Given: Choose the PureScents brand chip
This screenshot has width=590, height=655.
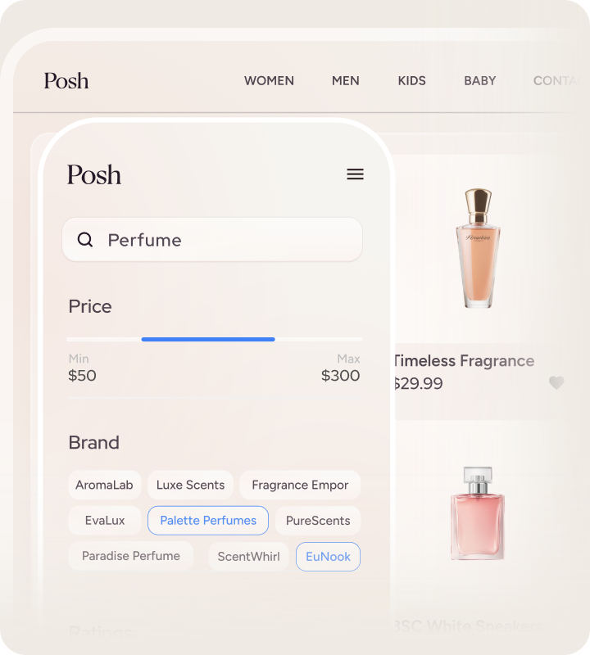Looking at the screenshot, I should [318, 521].
